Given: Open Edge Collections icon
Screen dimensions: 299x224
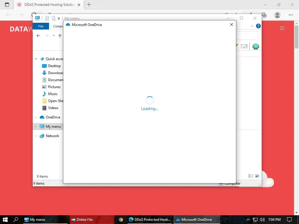Looking at the screenshot, I should click(264, 15).
